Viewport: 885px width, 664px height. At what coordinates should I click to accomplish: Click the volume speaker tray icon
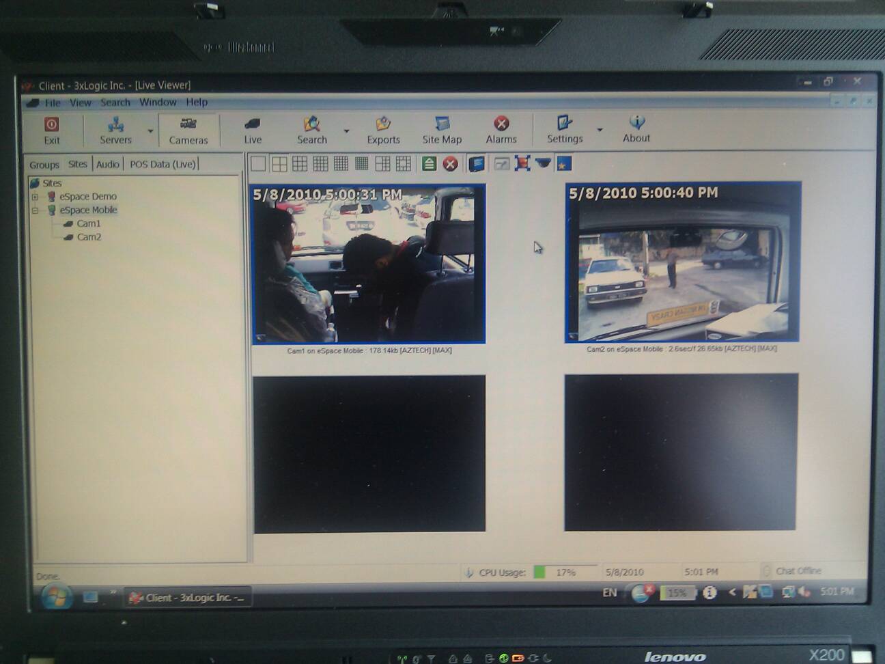(x=804, y=592)
